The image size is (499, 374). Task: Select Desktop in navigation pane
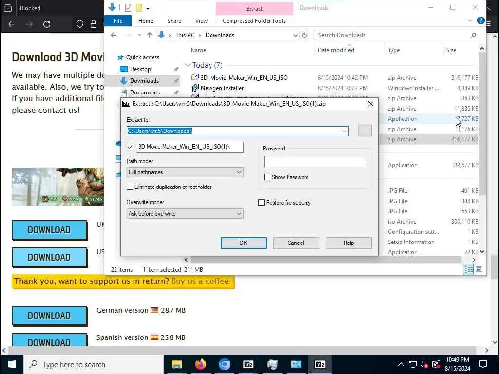(x=140, y=69)
